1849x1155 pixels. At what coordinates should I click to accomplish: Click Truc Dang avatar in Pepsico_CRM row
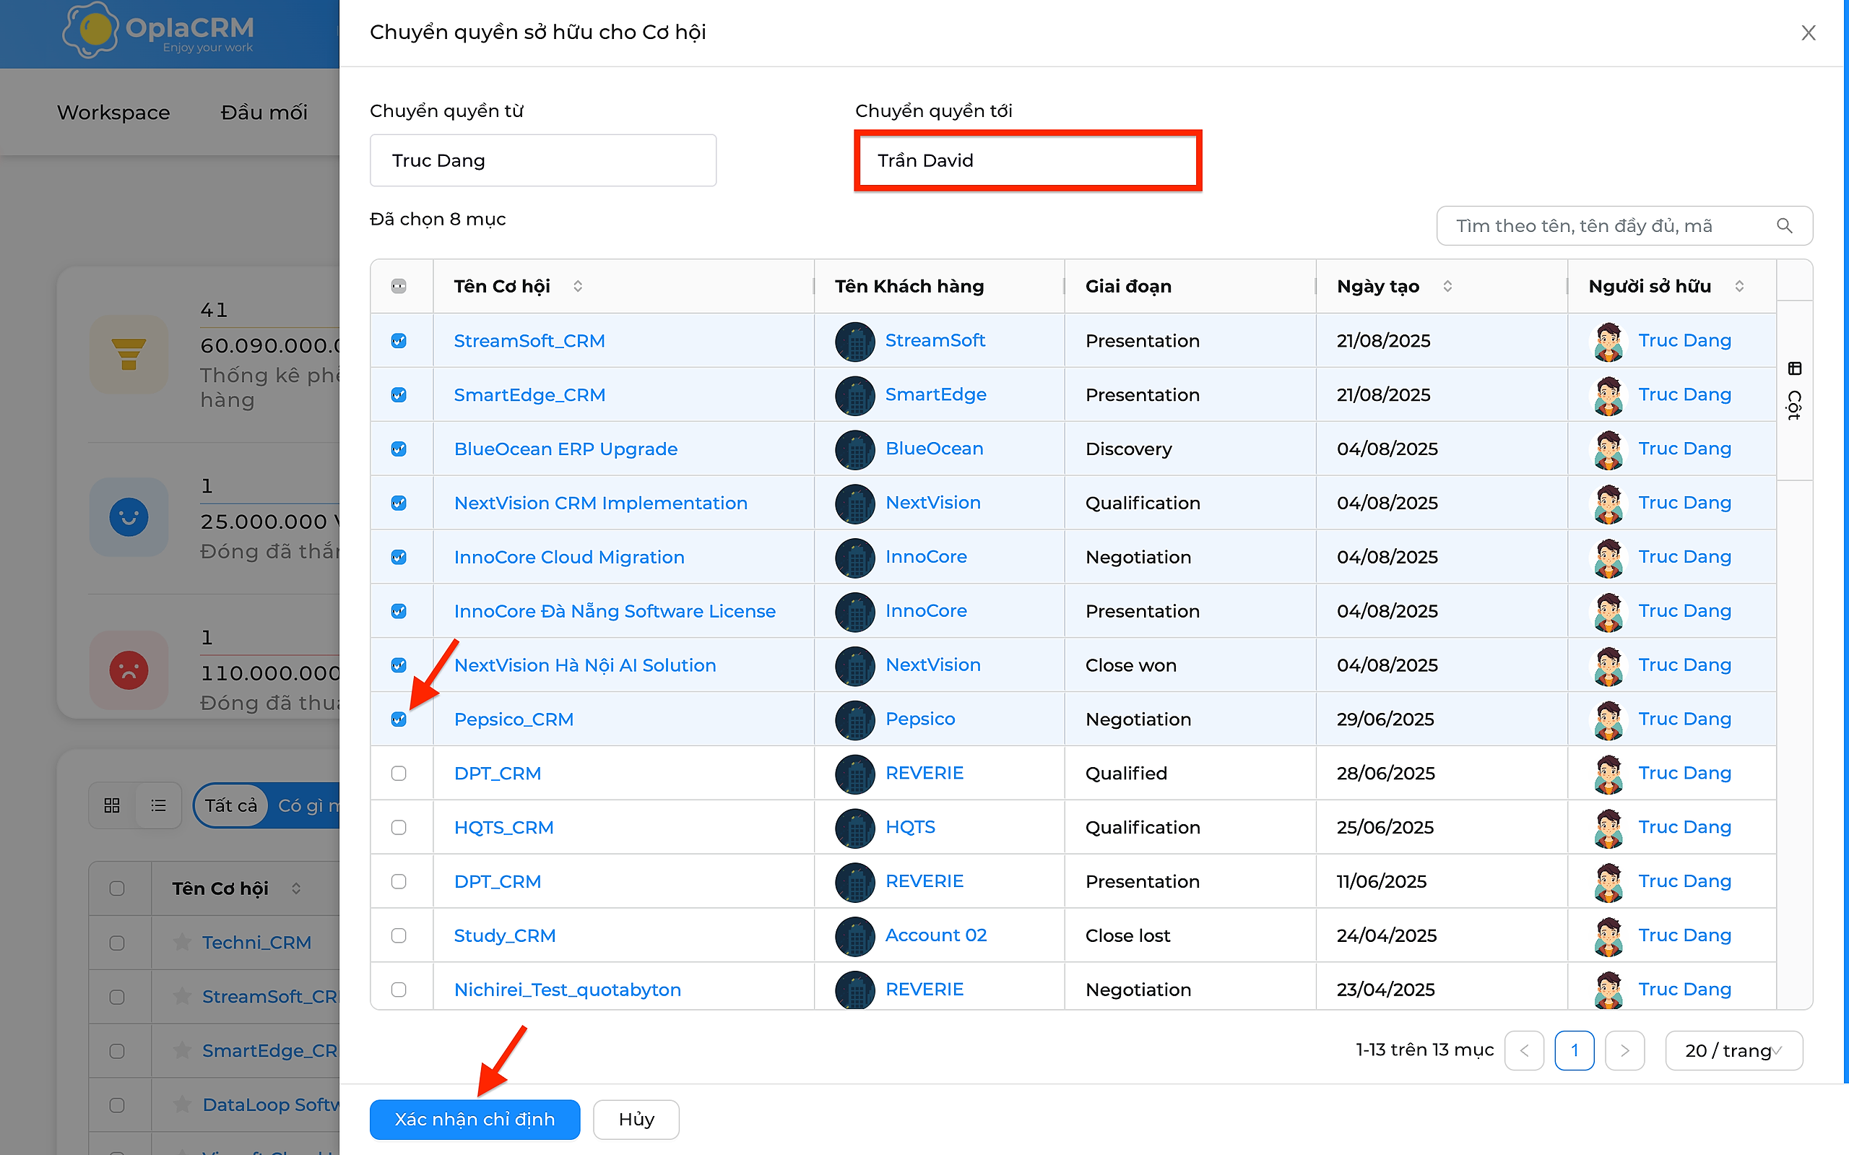(1608, 719)
